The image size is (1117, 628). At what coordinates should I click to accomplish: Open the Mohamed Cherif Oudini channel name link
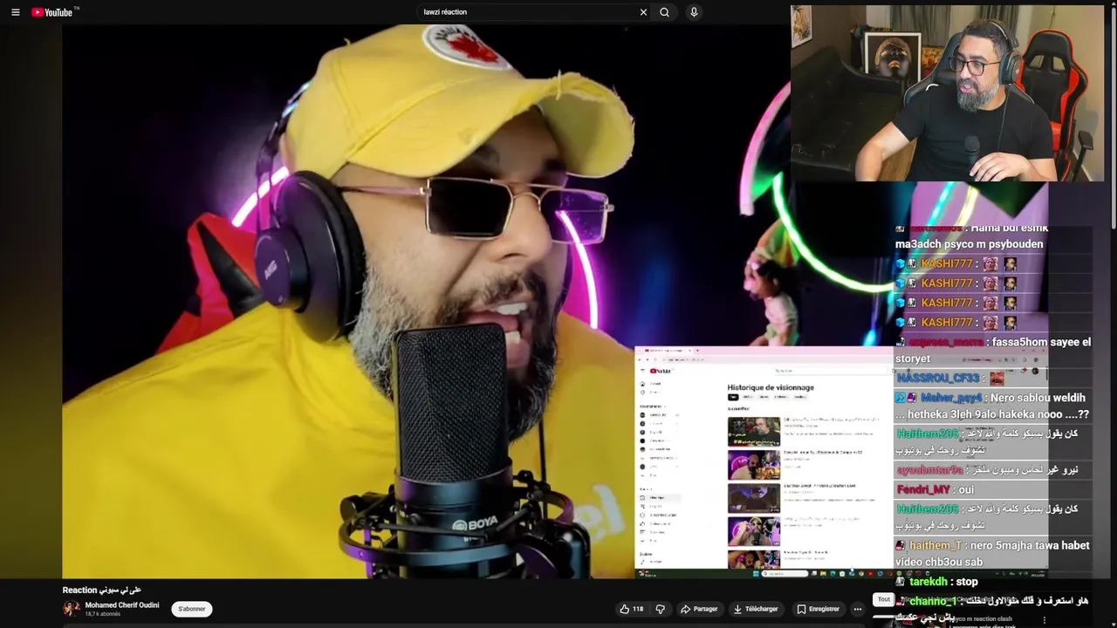(122, 605)
